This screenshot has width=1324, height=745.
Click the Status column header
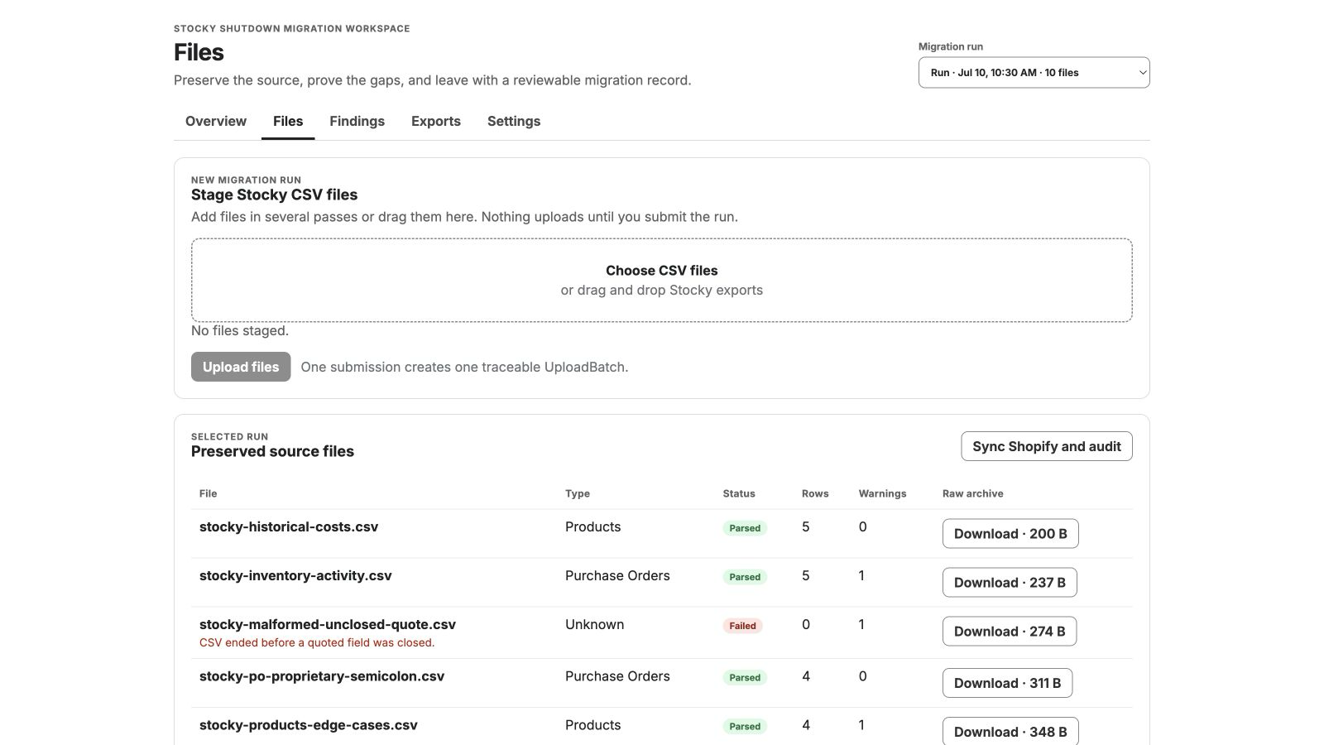pos(739,493)
